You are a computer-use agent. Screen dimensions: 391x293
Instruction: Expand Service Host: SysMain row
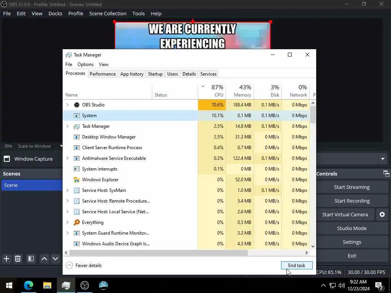click(x=67, y=190)
